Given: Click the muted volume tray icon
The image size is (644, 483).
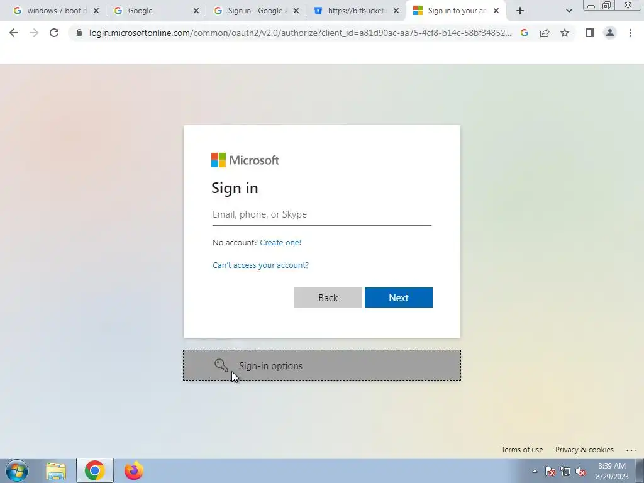Looking at the screenshot, I should 580,471.
